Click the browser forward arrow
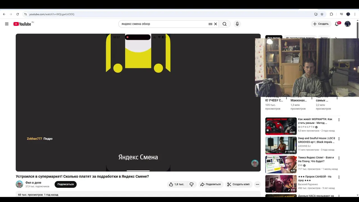359x202 pixels. pyautogui.click(x=11, y=14)
